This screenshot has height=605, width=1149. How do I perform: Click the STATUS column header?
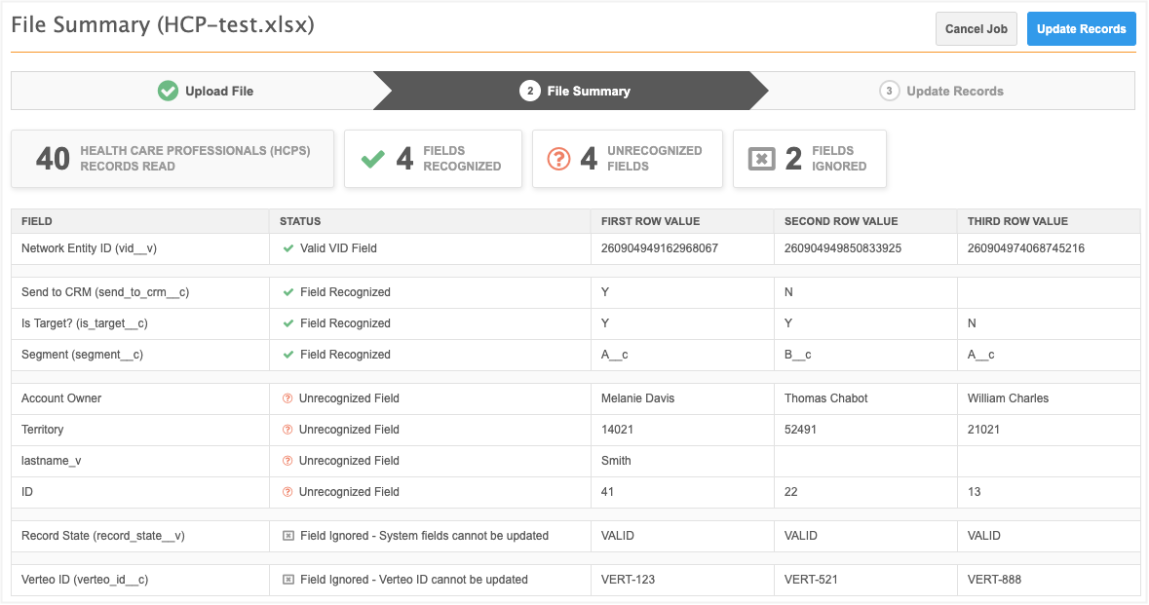tap(300, 221)
